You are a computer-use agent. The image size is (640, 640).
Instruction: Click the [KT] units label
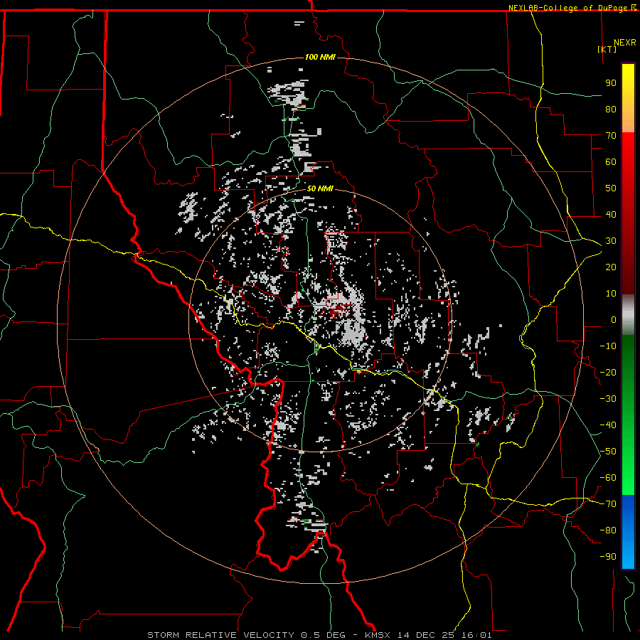[x=607, y=49]
